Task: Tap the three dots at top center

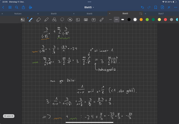Action: pos(89,2)
